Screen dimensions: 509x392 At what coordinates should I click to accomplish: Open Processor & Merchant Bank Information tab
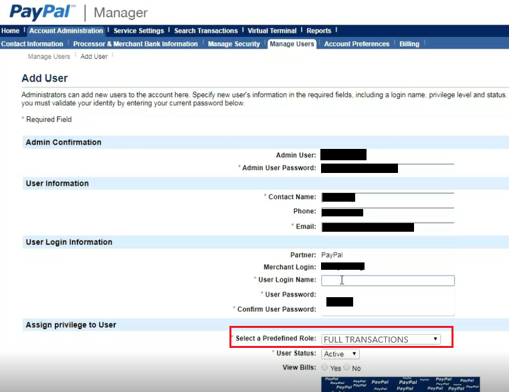click(x=135, y=44)
